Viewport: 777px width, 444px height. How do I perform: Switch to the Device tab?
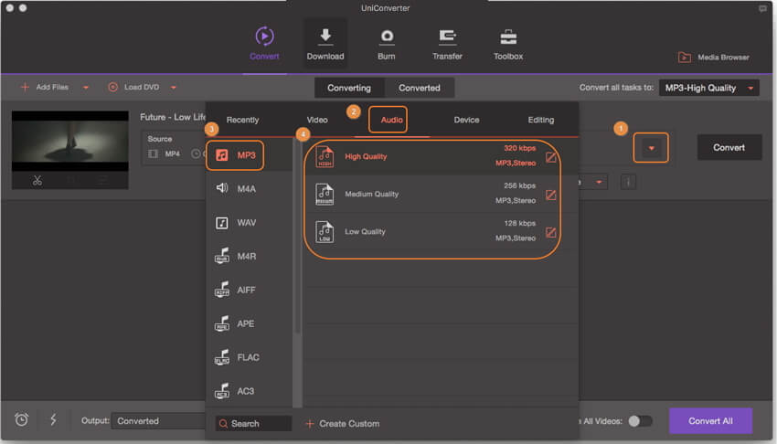click(466, 120)
